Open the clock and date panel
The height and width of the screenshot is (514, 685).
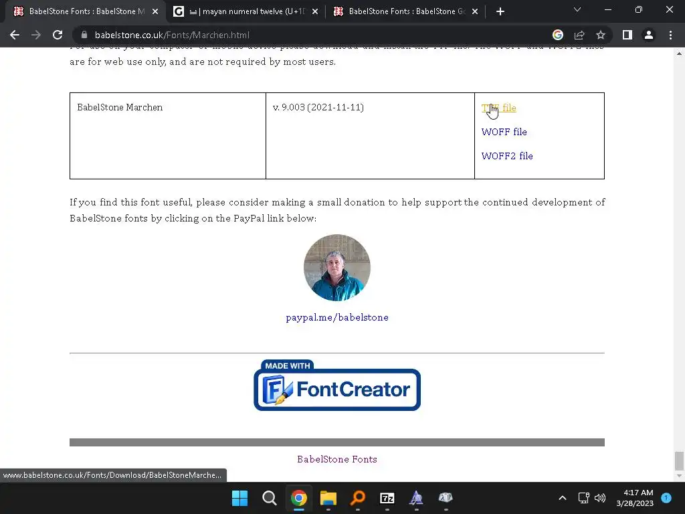click(635, 498)
